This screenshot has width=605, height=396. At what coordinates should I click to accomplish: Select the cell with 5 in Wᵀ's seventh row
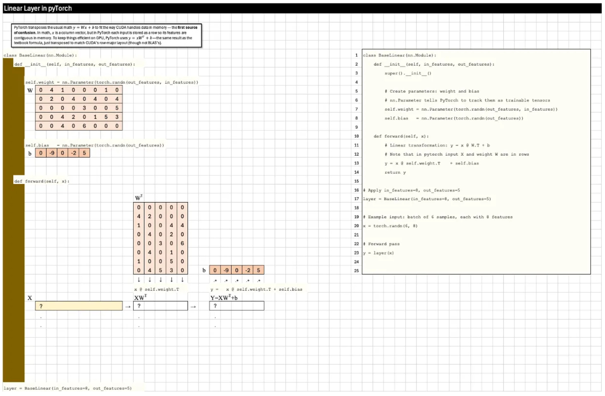(171, 261)
